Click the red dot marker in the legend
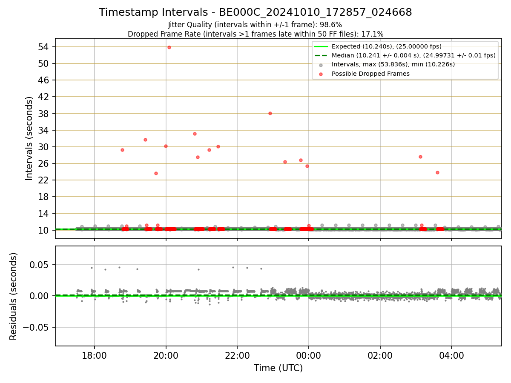 point(321,74)
